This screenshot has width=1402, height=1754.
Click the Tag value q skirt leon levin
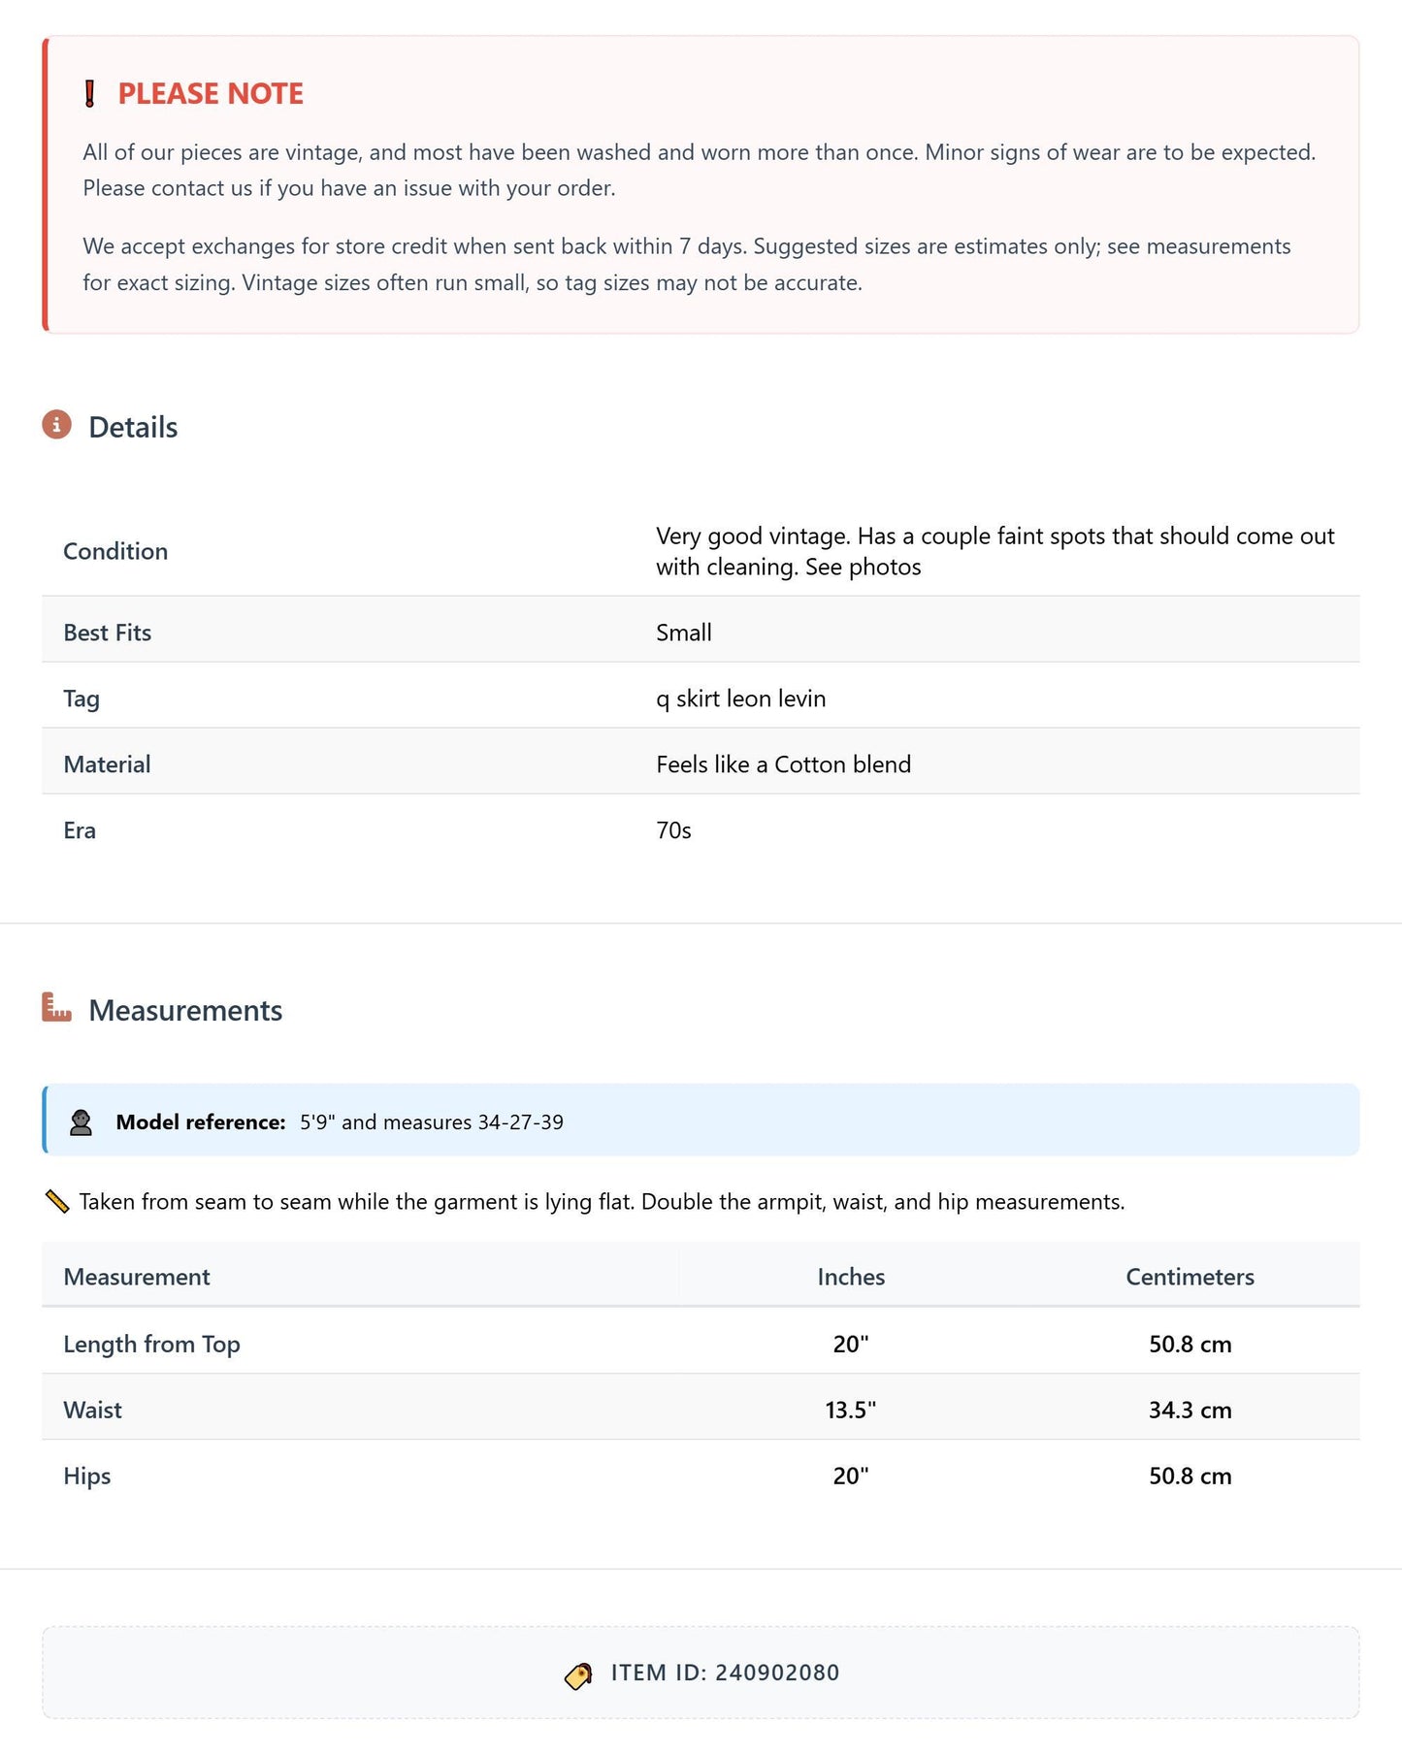tap(741, 698)
